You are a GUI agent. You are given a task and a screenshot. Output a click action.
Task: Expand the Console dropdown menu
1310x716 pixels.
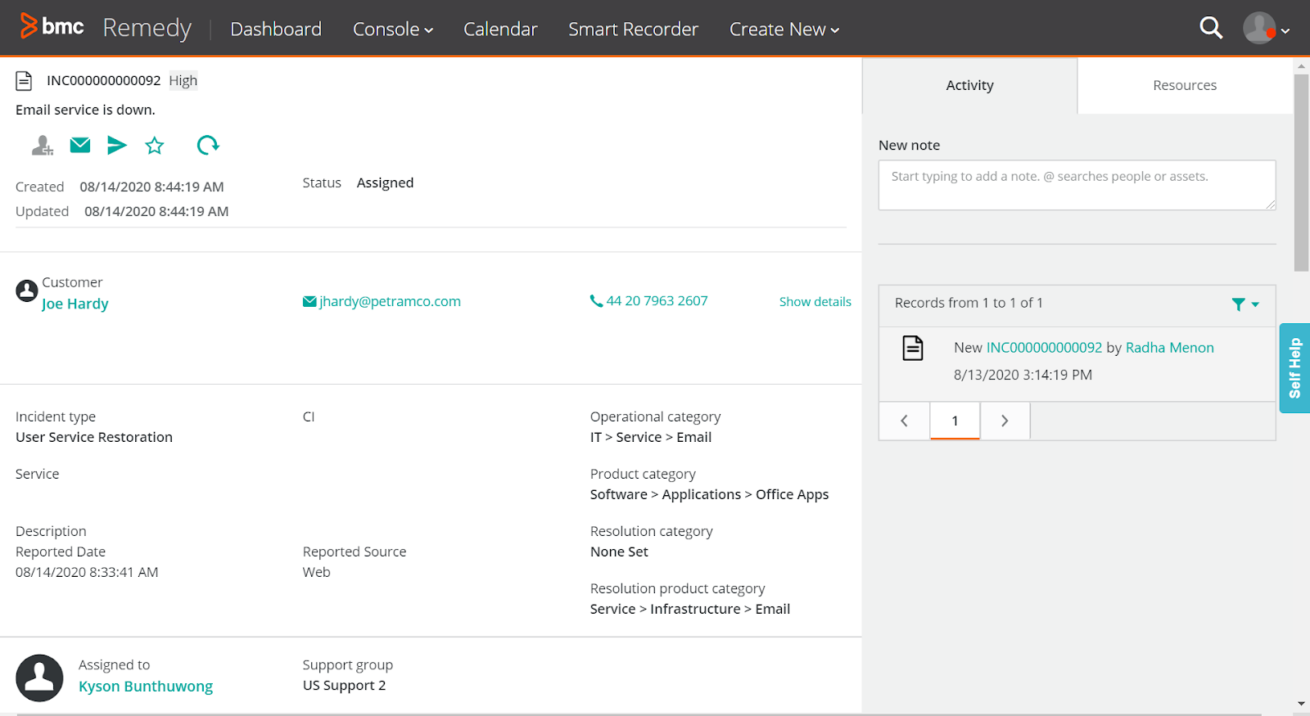pos(393,29)
